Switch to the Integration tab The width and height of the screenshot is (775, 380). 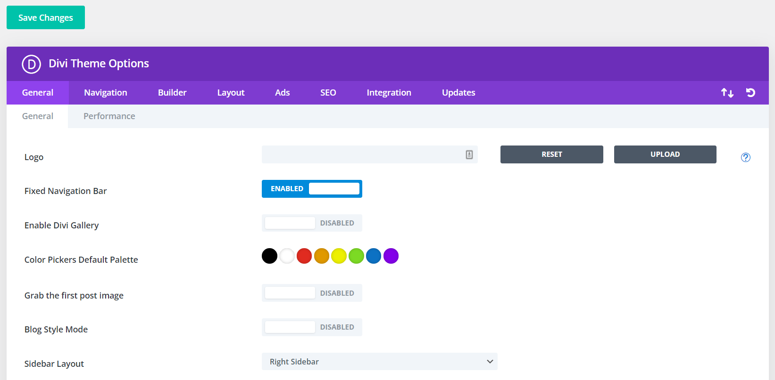[389, 93]
